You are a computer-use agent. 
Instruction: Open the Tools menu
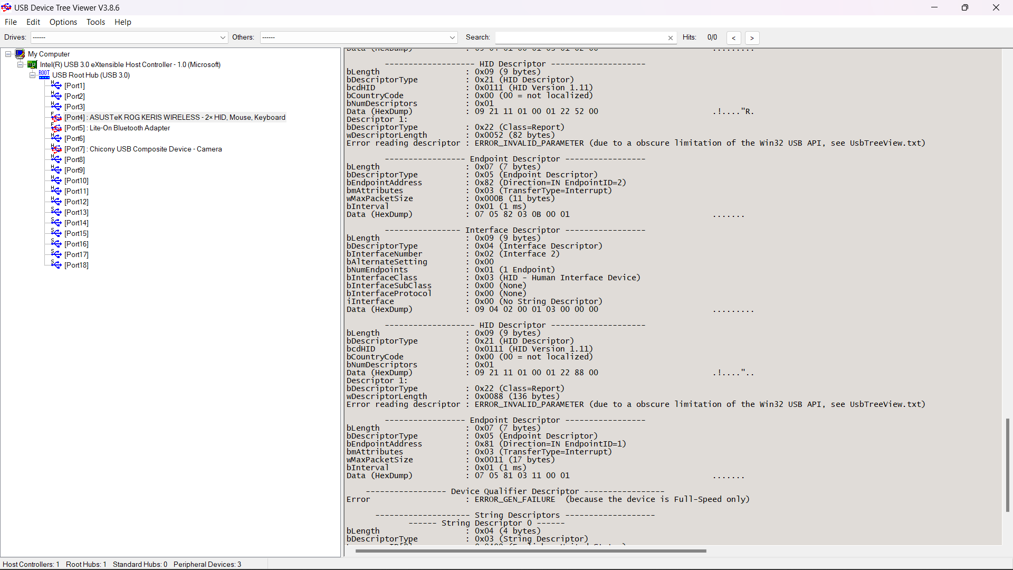click(95, 22)
